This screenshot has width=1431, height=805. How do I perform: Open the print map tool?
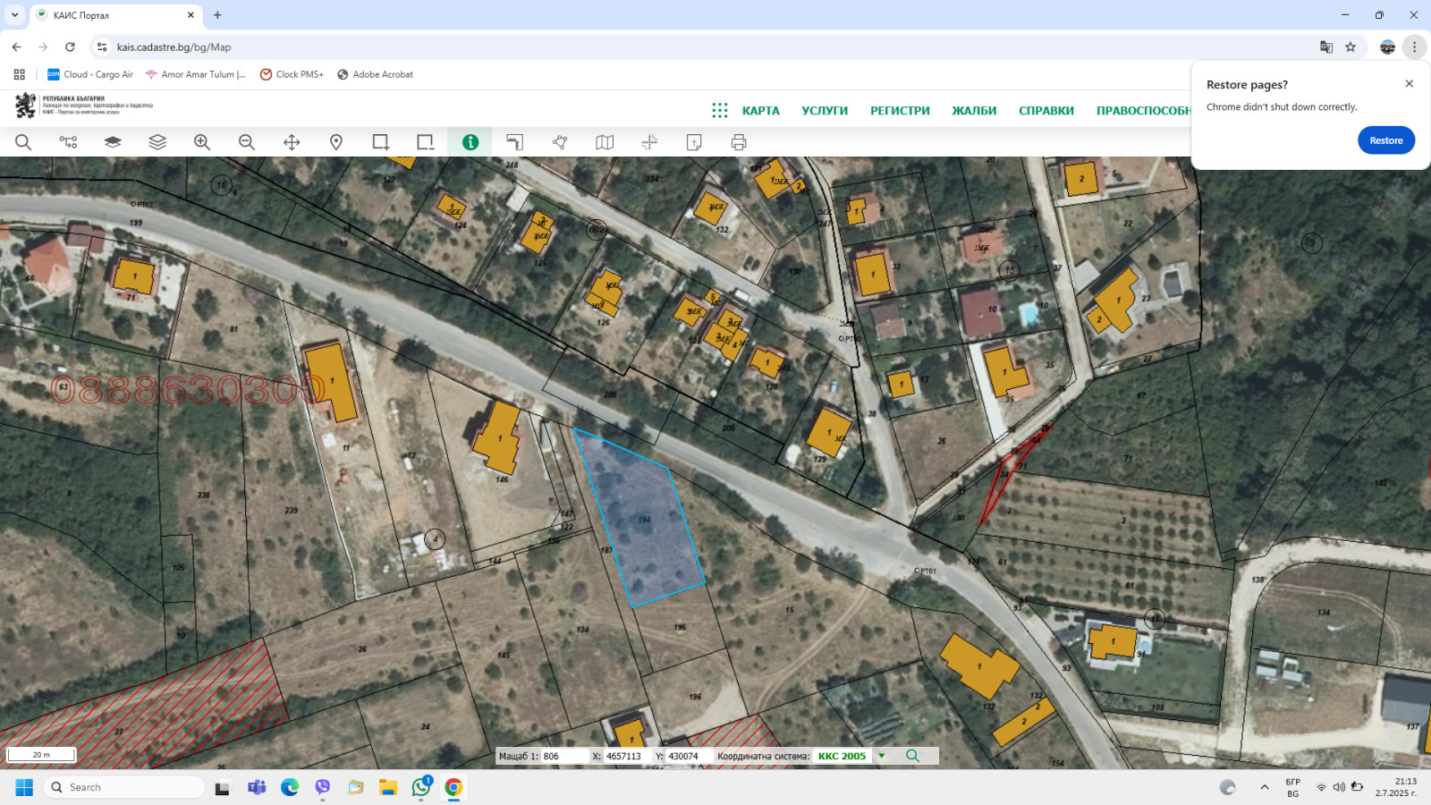[739, 142]
